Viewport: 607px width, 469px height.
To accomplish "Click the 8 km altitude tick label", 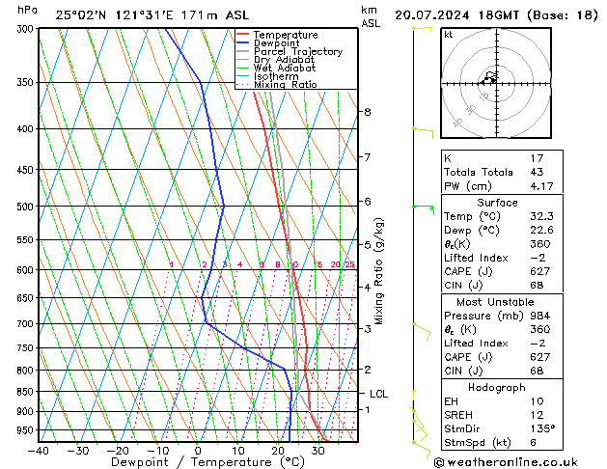I will coord(368,112).
